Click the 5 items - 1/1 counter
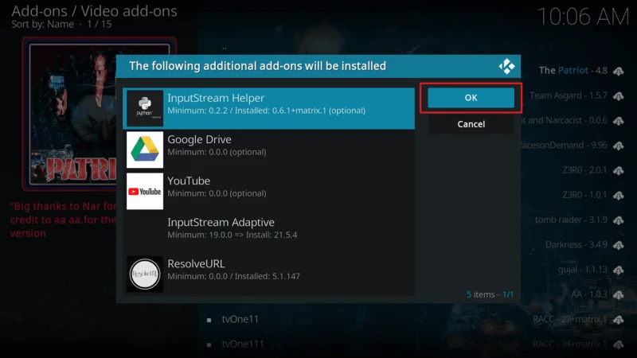The height and width of the screenshot is (358, 637). 490,294
